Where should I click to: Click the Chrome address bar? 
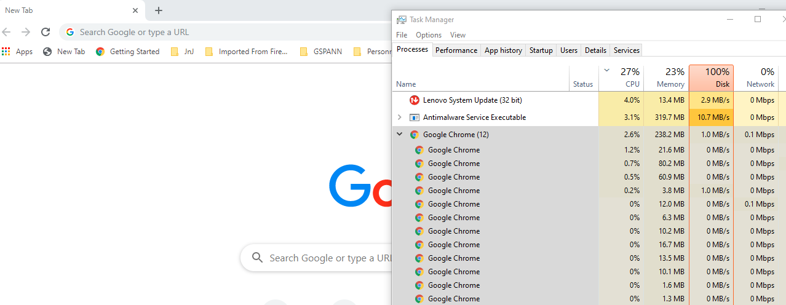[225, 32]
